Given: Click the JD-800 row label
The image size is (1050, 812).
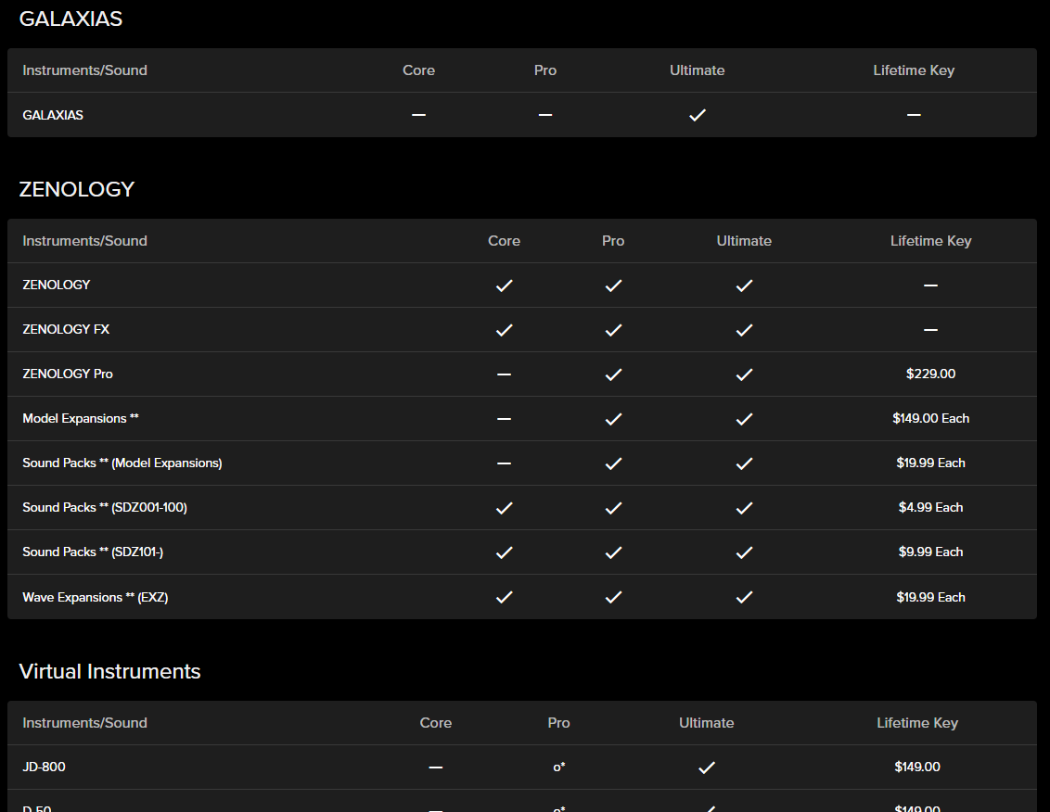Looking at the screenshot, I should (x=44, y=767).
